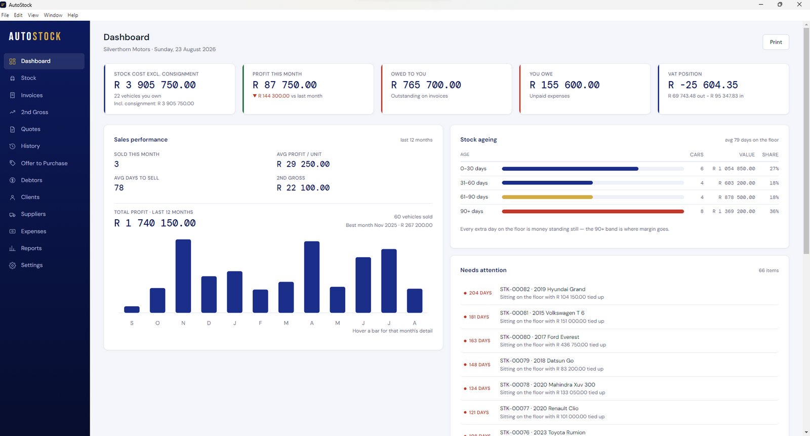Screen dimensions: 810x436
Task: Open the Window menu
Action: [53, 15]
